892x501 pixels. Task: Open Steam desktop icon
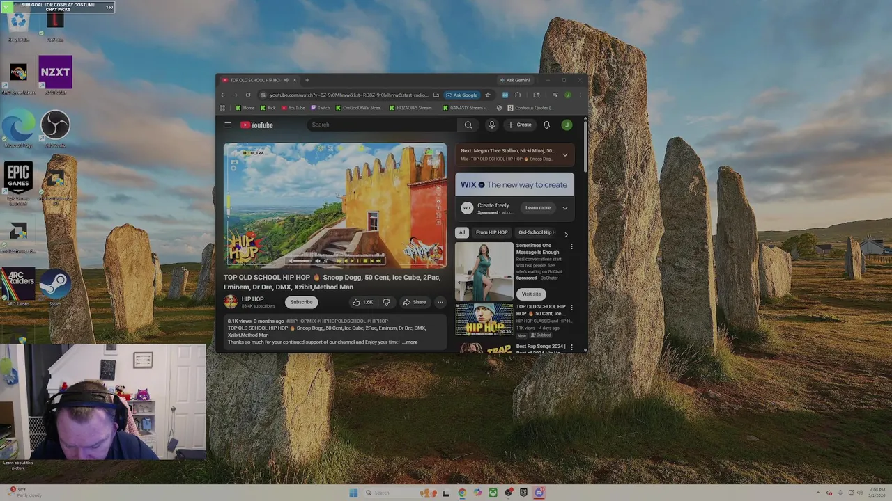point(55,289)
